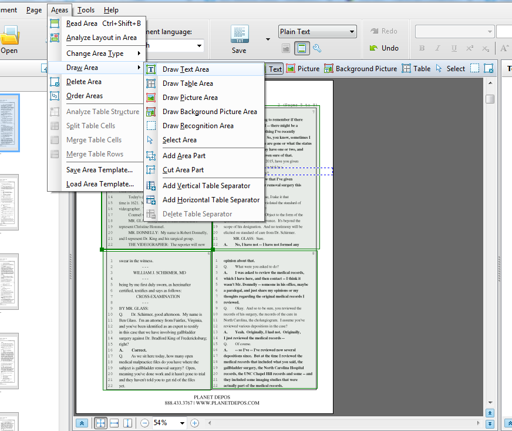Choose Add Vertical Table Separator
512x431 pixels.
pyautogui.click(x=204, y=186)
